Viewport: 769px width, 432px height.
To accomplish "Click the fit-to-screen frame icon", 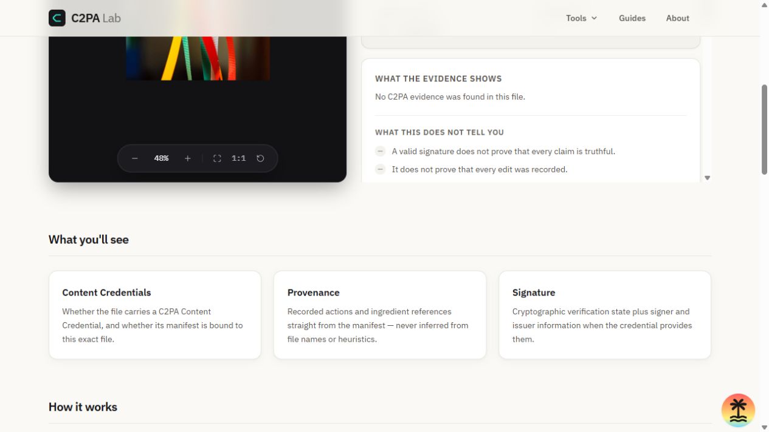I will tap(217, 158).
